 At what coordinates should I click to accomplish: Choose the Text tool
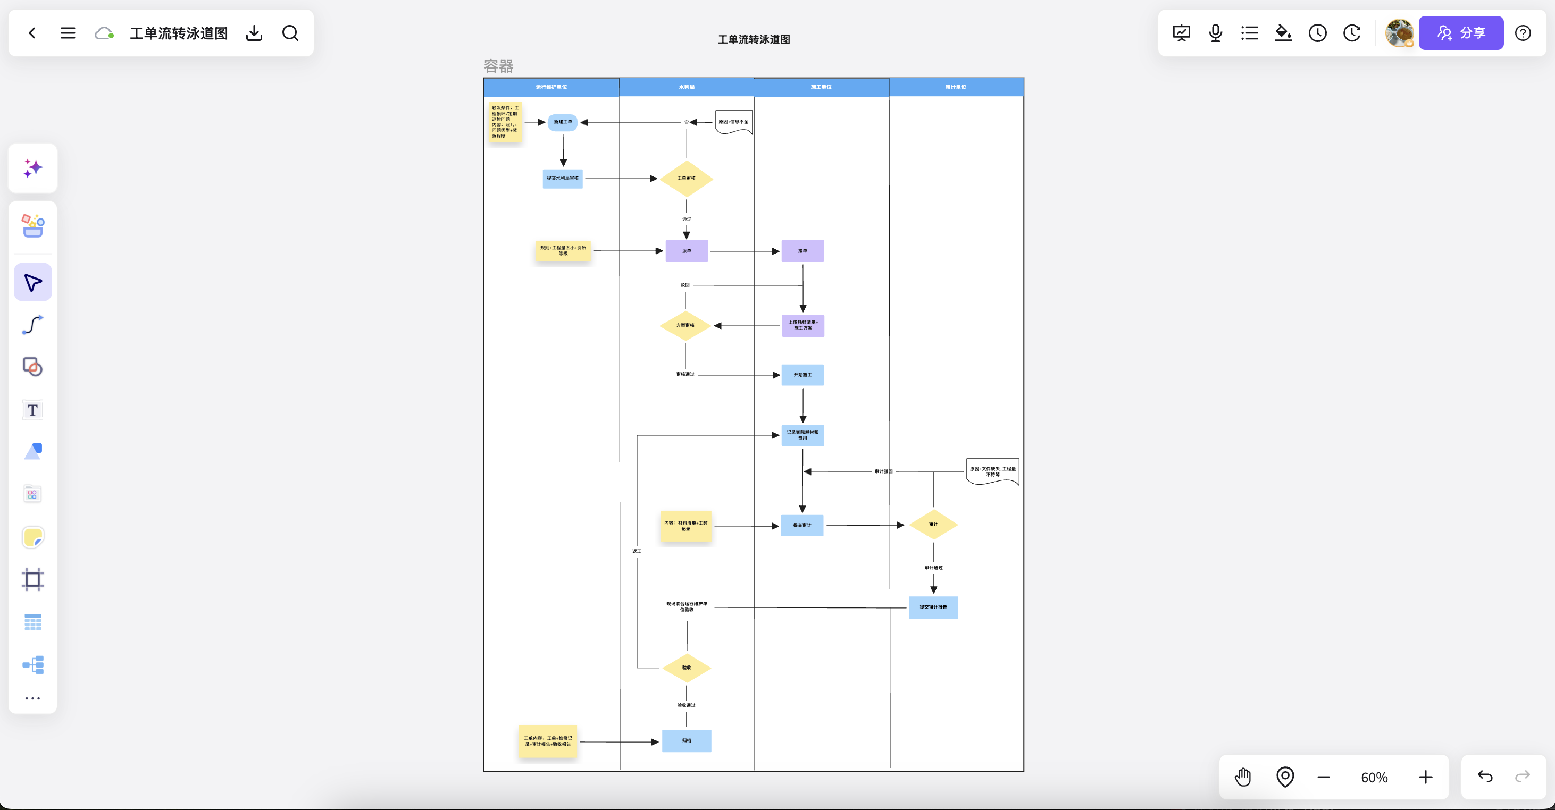click(33, 410)
